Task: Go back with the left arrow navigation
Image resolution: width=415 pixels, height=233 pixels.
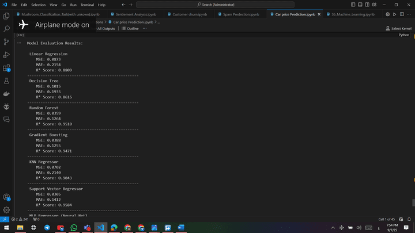Action: (x=123, y=5)
